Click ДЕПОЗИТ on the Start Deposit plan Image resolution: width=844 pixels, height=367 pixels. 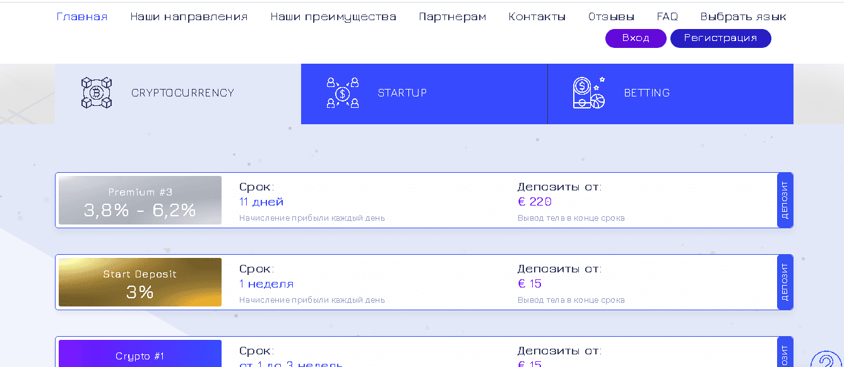tap(785, 282)
